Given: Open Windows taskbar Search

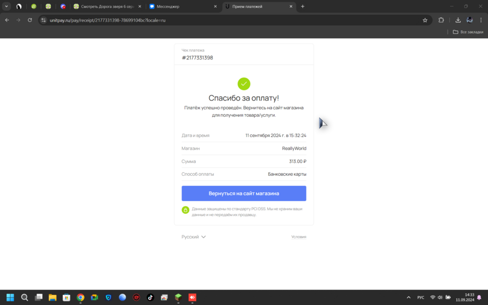Looking at the screenshot, I should tap(24, 298).
